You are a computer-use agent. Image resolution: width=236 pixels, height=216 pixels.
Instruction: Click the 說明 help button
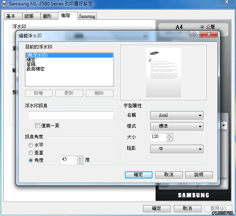(199, 175)
